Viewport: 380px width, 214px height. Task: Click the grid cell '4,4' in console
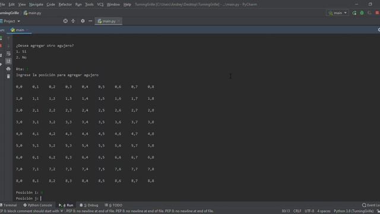click(85, 134)
